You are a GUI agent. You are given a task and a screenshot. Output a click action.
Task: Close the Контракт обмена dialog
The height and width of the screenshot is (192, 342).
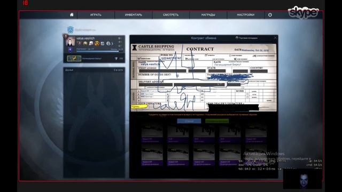[x=275, y=38]
